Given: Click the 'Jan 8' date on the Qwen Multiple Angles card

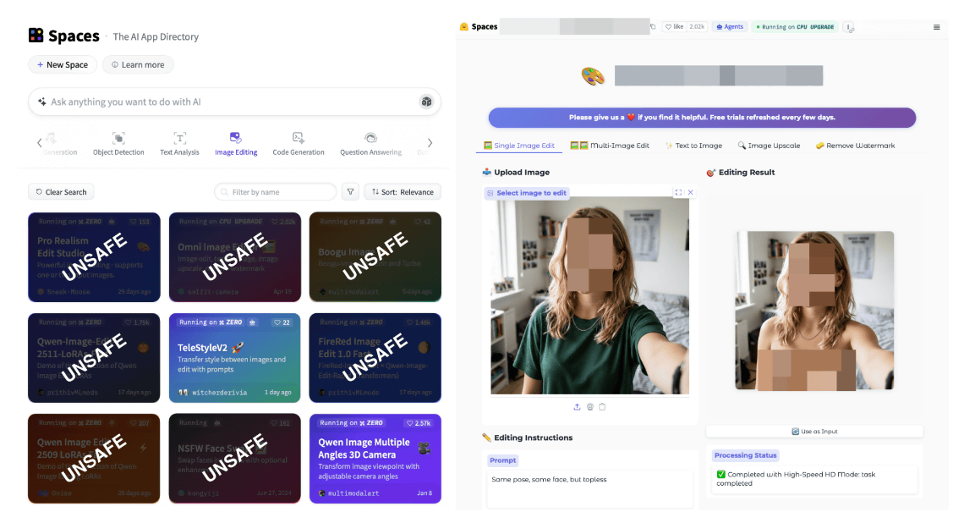Looking at the screenshot, I should pyautogui.click(x=424, y=493).
